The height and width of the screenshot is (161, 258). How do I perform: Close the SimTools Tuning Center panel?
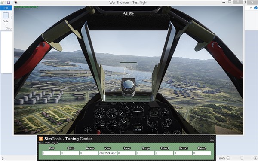click(212, 139)
